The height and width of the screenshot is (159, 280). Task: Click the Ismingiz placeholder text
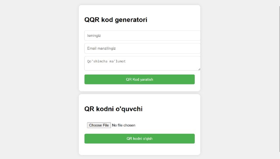point(94,36)
